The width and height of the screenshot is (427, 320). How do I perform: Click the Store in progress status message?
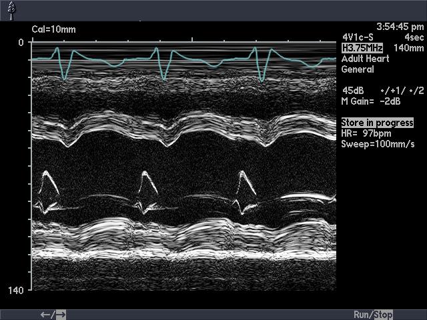377,123
